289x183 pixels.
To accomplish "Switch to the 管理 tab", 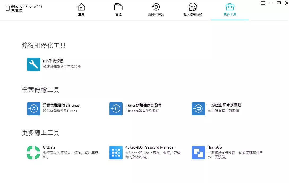I will point(118,10).
